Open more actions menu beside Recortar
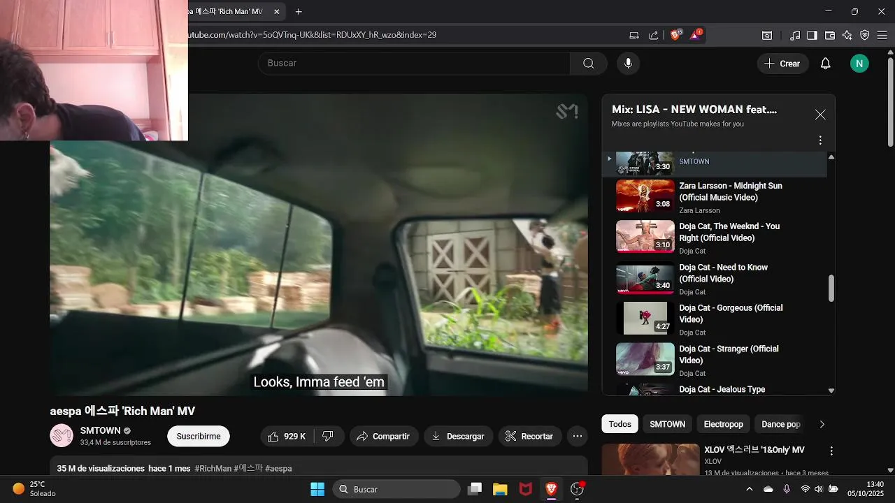This screenshot has width=895, height=503. [578, 436]
